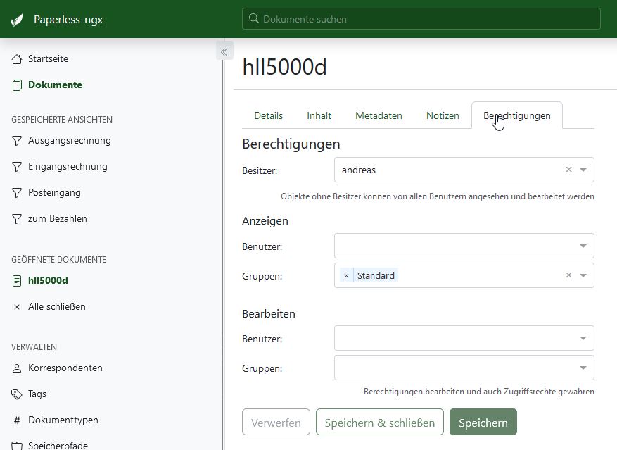Viewport: 617px width, 450px height.
Task: Switch to the Inhalt tab
Action: pos(319,116)
